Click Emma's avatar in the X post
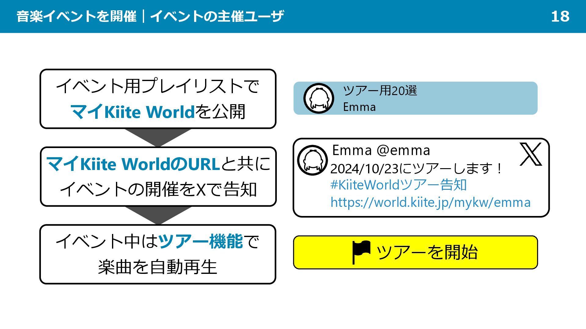The width and height of the screenshot is (586, 329). pos(312,160)
